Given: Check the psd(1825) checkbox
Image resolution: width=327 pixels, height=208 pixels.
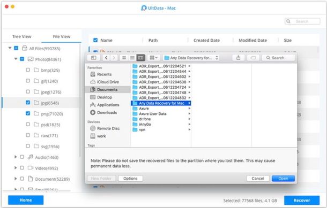Looking at the screenshot, I should (28, 124).
